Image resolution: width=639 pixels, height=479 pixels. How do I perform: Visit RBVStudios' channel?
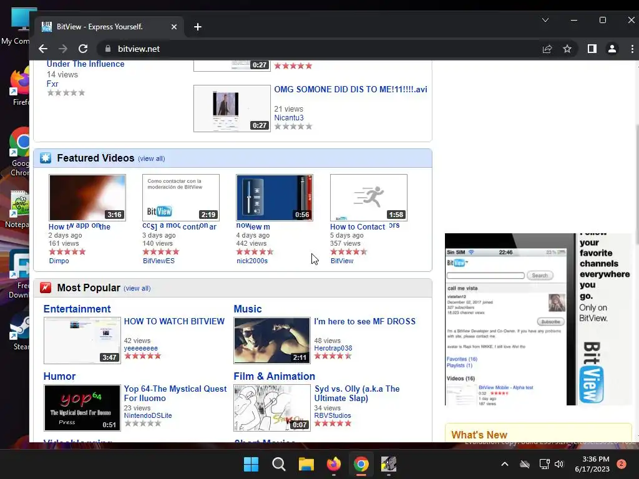pyautogui.click(x=333, y=415)
